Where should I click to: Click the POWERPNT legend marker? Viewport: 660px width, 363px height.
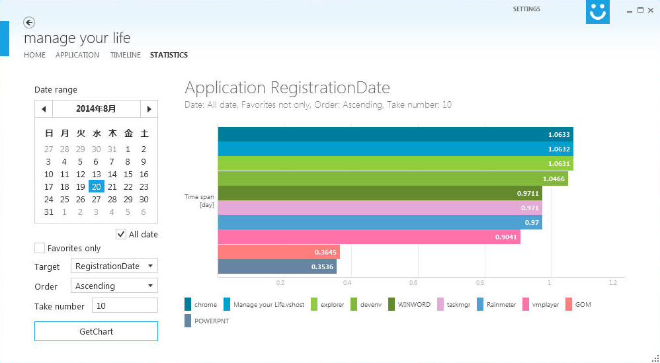click(x=188, y=321)
